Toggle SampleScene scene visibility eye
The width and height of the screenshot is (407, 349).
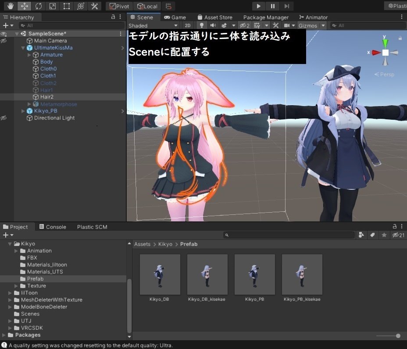tap(4, 34)
